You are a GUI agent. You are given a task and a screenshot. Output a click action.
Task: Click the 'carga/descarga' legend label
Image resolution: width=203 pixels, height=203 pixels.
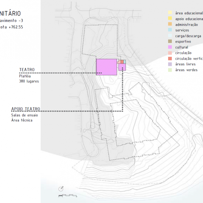pos(188,36)
